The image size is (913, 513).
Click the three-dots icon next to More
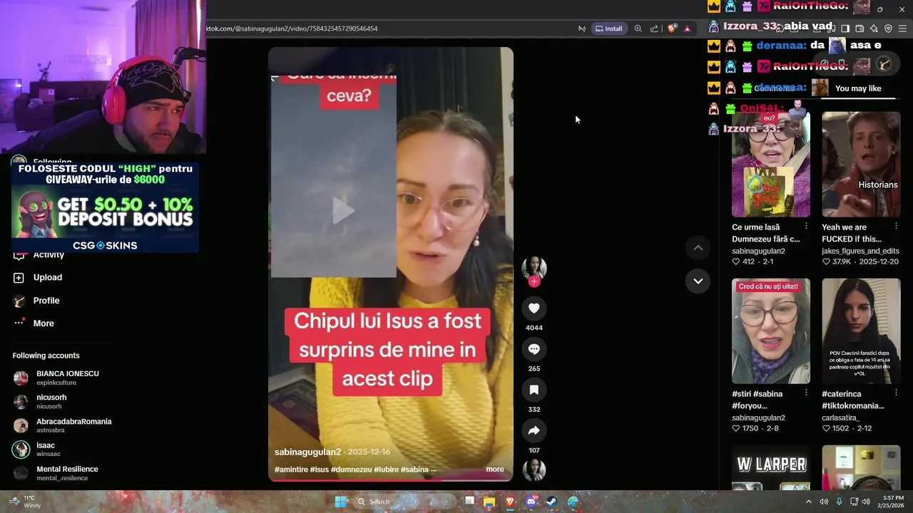pyautogui.click(x=19, y=323)
